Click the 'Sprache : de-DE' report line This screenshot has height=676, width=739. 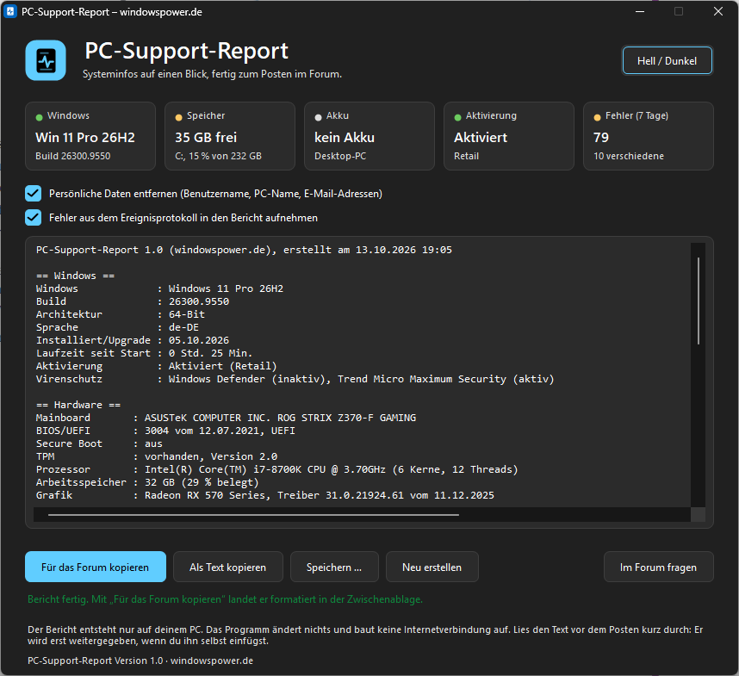117,327
